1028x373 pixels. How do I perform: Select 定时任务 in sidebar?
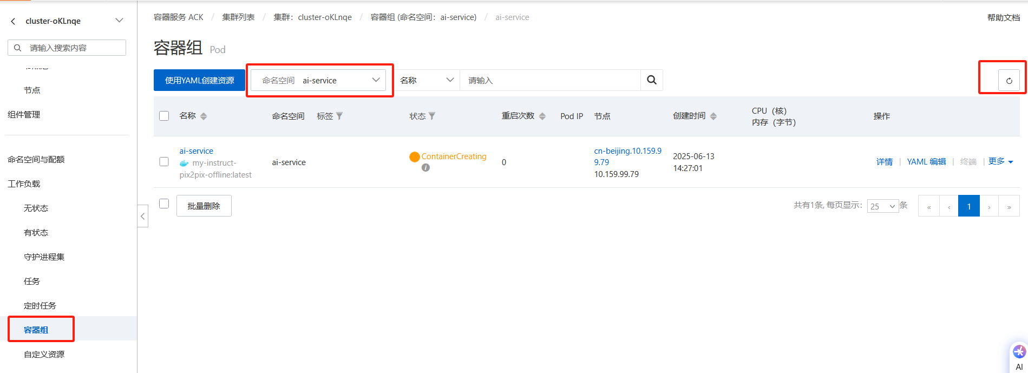(40, 306)
